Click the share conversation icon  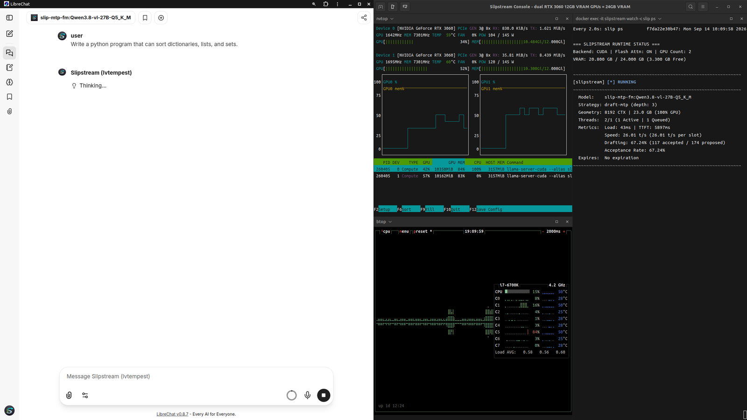(364, 18)
